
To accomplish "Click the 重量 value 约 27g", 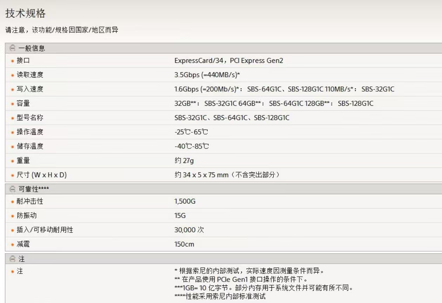I will pyautogui.click(x=184, y=161).
